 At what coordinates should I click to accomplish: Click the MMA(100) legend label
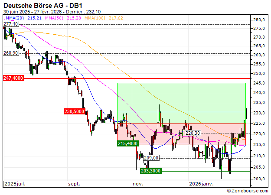click(94, 18)
